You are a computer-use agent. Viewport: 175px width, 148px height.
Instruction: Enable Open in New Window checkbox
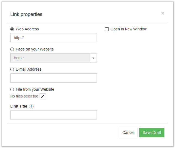coord(107,29)
